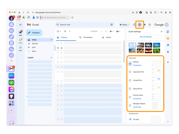The height and width of the screenshot is (134, 179).
Task: Open the GitHub app in sidebar
Action: click(x=11, y=96)
